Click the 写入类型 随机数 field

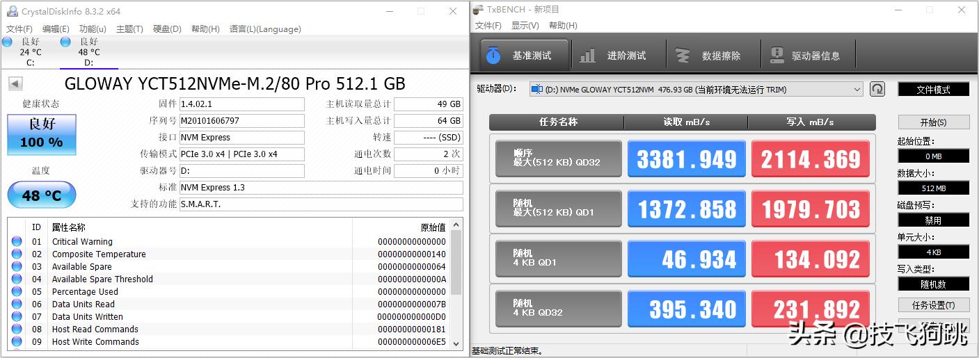click(933, 284)
